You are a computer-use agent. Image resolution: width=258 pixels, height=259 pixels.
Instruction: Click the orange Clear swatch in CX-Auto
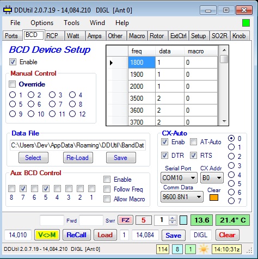(x=214, y=198)
